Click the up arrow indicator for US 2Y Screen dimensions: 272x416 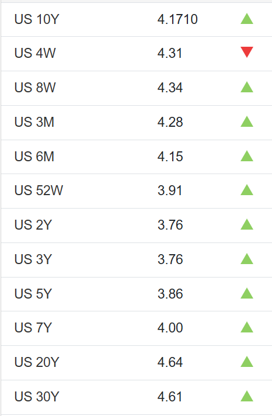(247, 224)
